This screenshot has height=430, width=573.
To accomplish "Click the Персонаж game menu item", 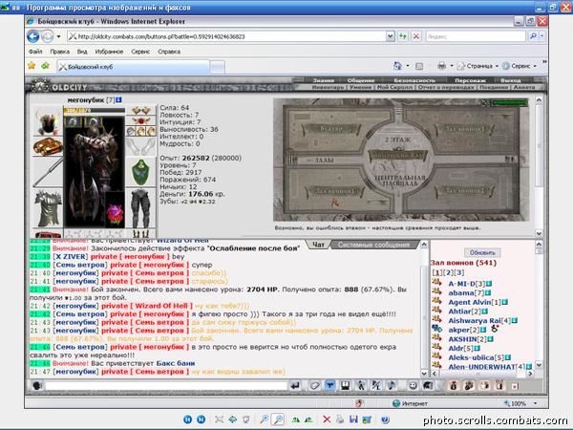I will 470,80.
